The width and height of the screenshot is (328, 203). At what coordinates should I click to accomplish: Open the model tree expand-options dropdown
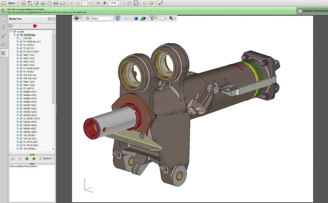click(x=11, y=26)
